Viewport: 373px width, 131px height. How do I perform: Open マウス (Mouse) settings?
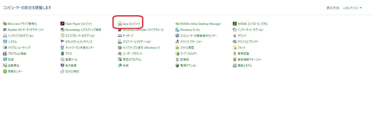click(66, 54)
